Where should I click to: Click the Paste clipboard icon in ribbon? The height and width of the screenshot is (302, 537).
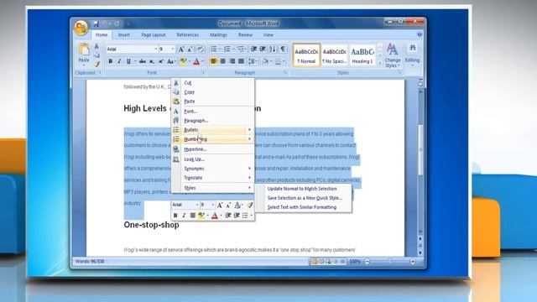tap(84, 49)
